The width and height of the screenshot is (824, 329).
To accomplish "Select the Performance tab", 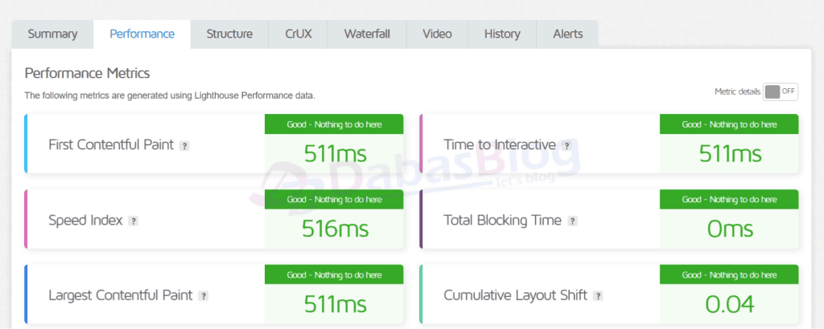I will click(x=142, y=34).
